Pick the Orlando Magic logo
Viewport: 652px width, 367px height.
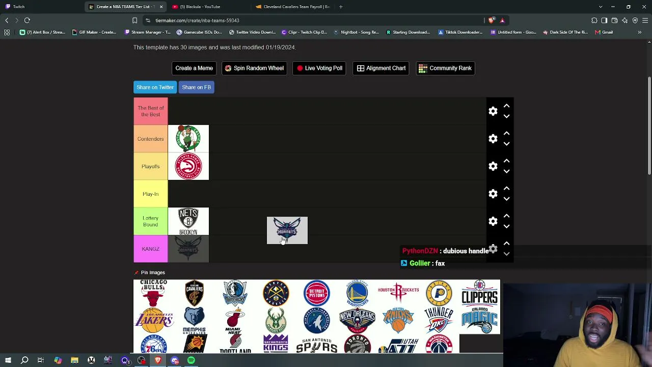[x=480, y=321]
